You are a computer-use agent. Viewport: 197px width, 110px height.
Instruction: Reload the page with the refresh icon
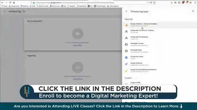pos(10,3)
